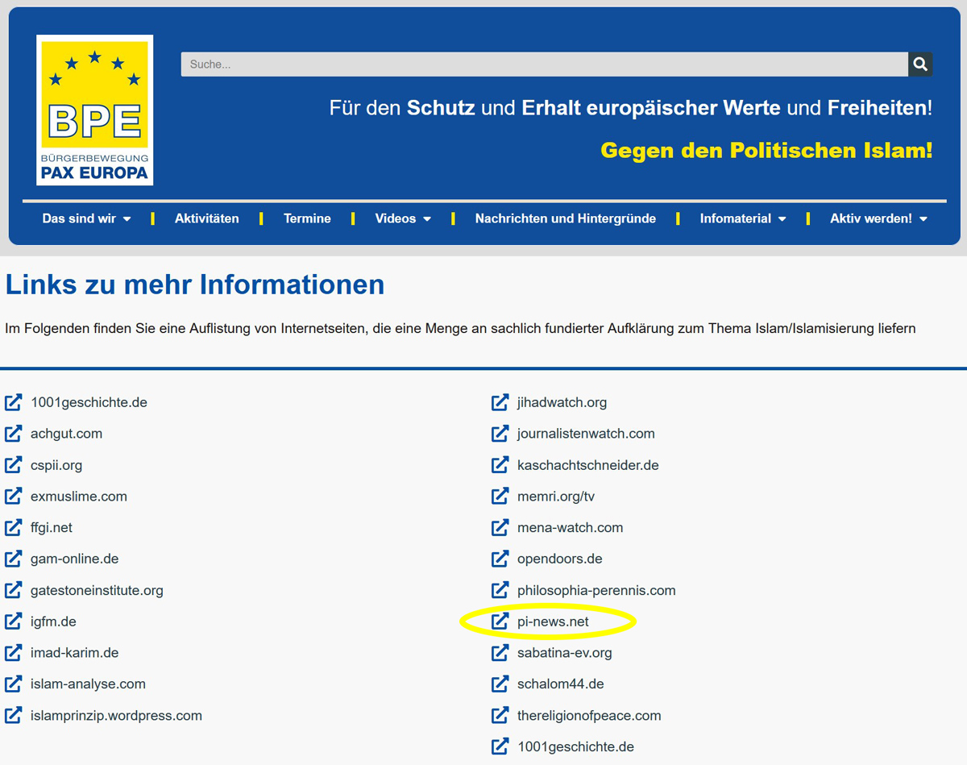Follow the thereligionofpeace.com link
Screen dimensions: 967x765
tap(589, 716)
